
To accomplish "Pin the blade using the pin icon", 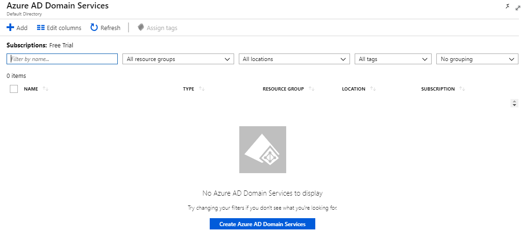I will tap(508, 6).
